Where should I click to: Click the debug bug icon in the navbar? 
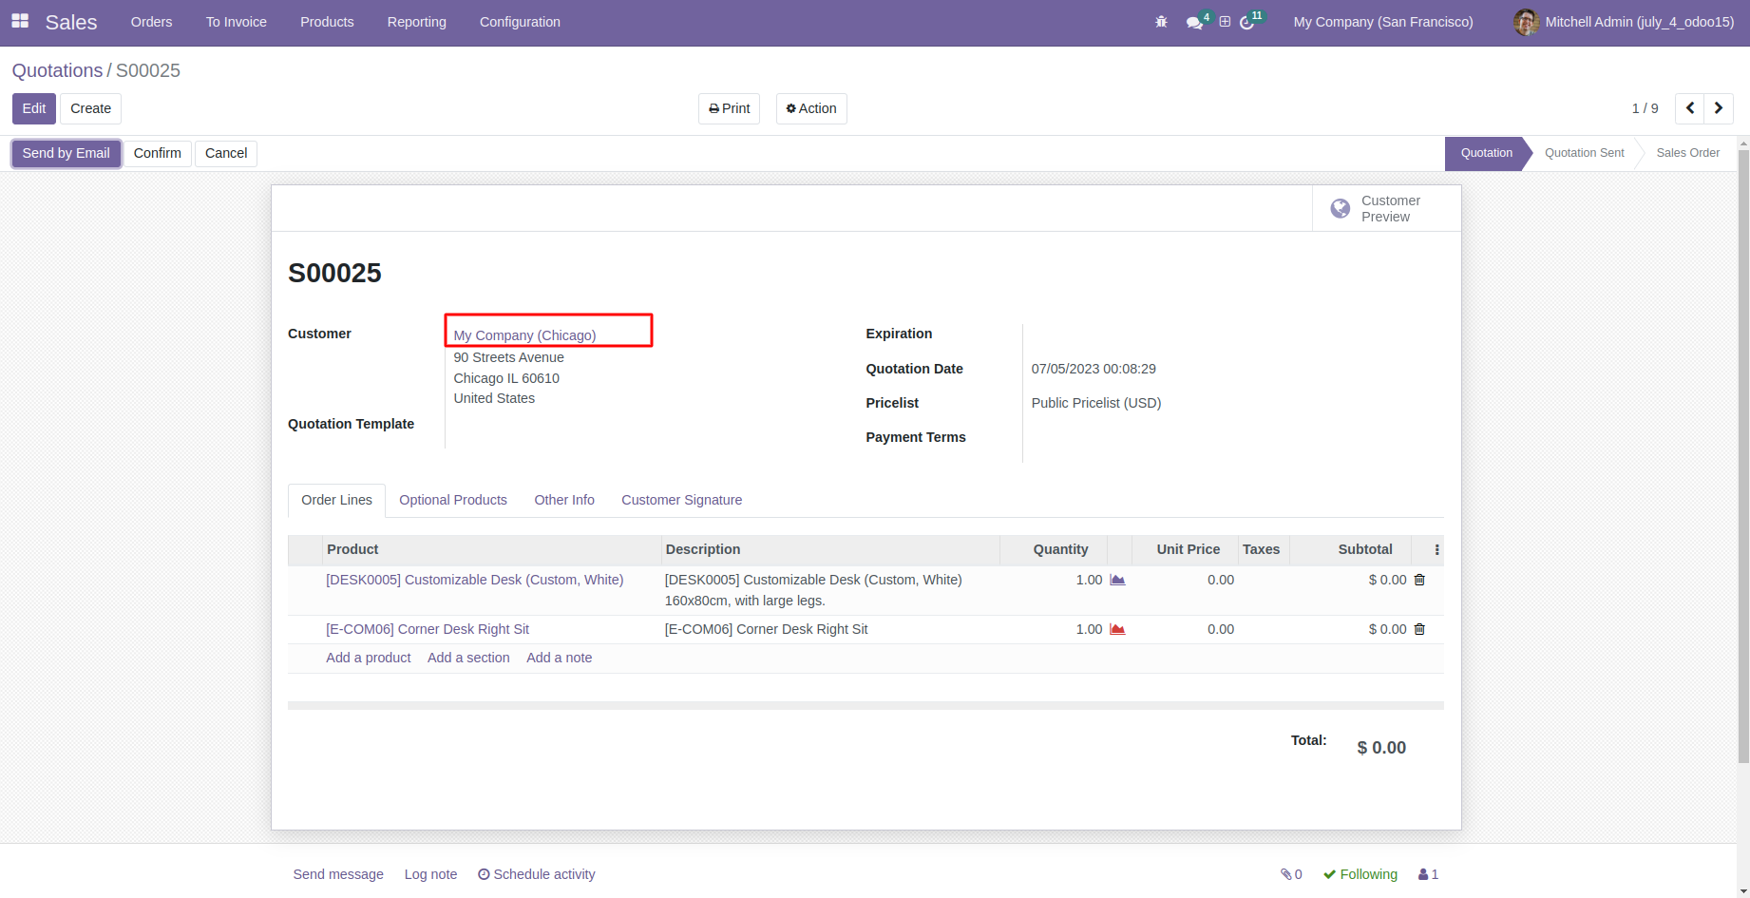1161,22
